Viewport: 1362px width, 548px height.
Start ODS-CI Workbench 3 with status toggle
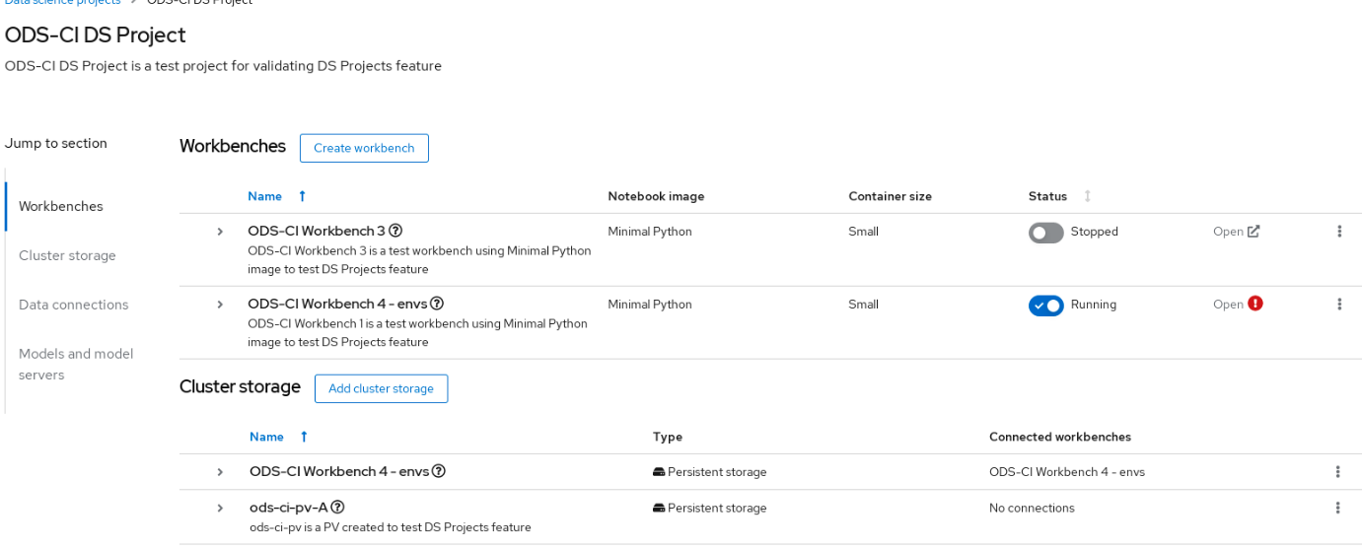point(1045,233)
